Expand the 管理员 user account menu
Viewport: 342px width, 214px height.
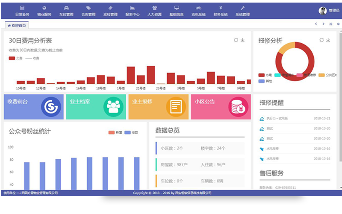click(x=328, y=11)
